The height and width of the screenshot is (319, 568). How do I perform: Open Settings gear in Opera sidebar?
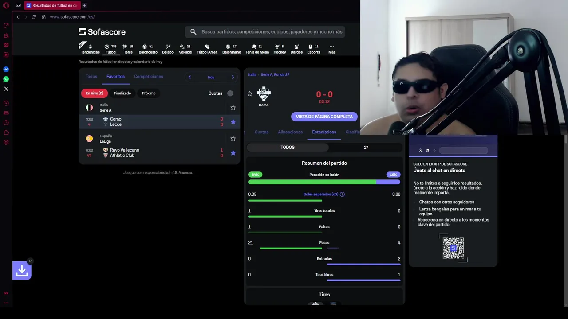coord(6,142)
